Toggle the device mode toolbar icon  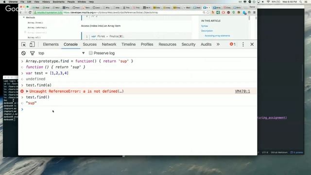tap(32, 44)
